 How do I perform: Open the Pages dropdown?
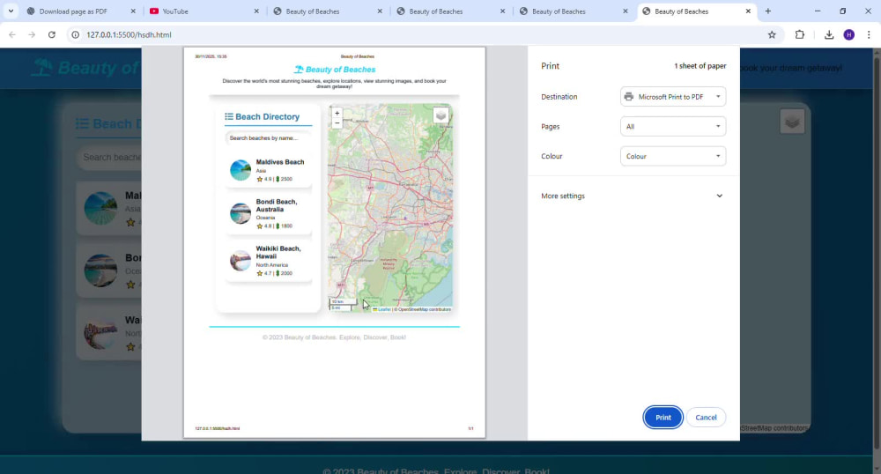672,126
